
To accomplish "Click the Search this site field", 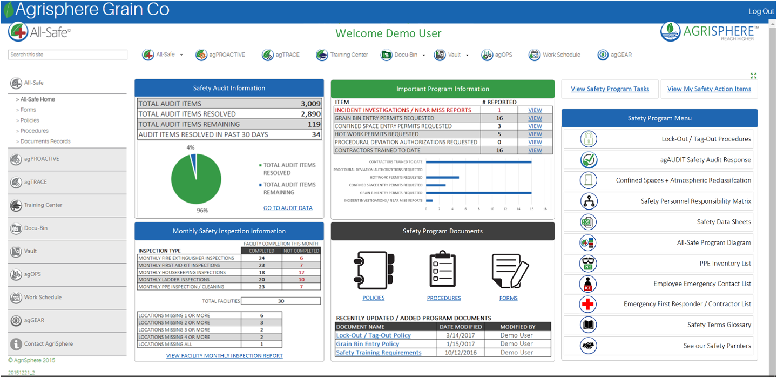I will coord(67,55).
